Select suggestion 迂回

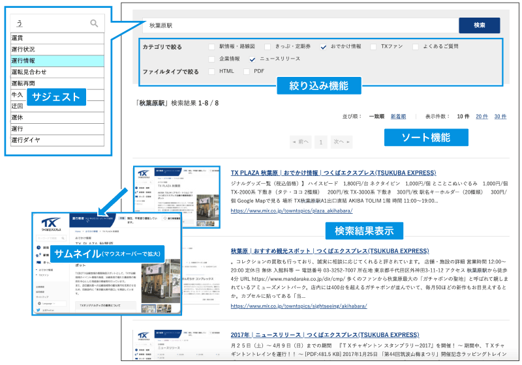pos(57,106)
